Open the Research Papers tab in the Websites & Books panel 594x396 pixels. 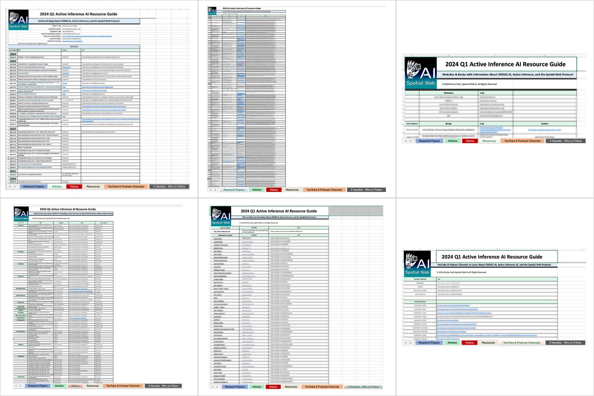point(429,141)
